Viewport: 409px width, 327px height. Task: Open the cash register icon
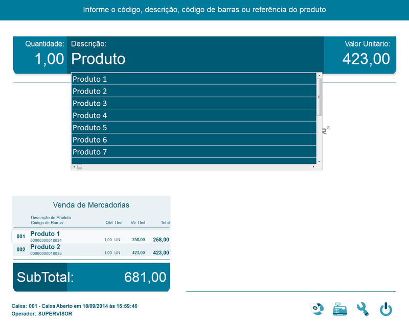340,309
